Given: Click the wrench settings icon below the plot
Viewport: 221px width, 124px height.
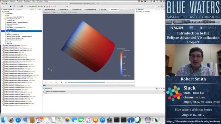Looking at the screenshot, I should tap(61, 82).
